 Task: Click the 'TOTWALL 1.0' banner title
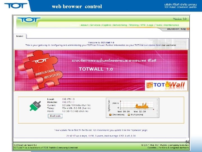tap(96, 69)
